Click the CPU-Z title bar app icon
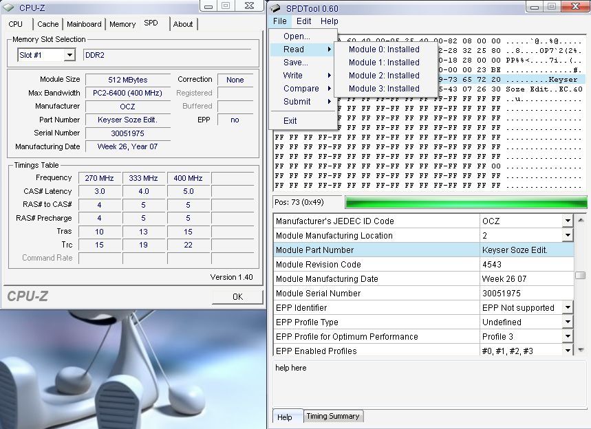The image size is (591, 429). [8, 7]
